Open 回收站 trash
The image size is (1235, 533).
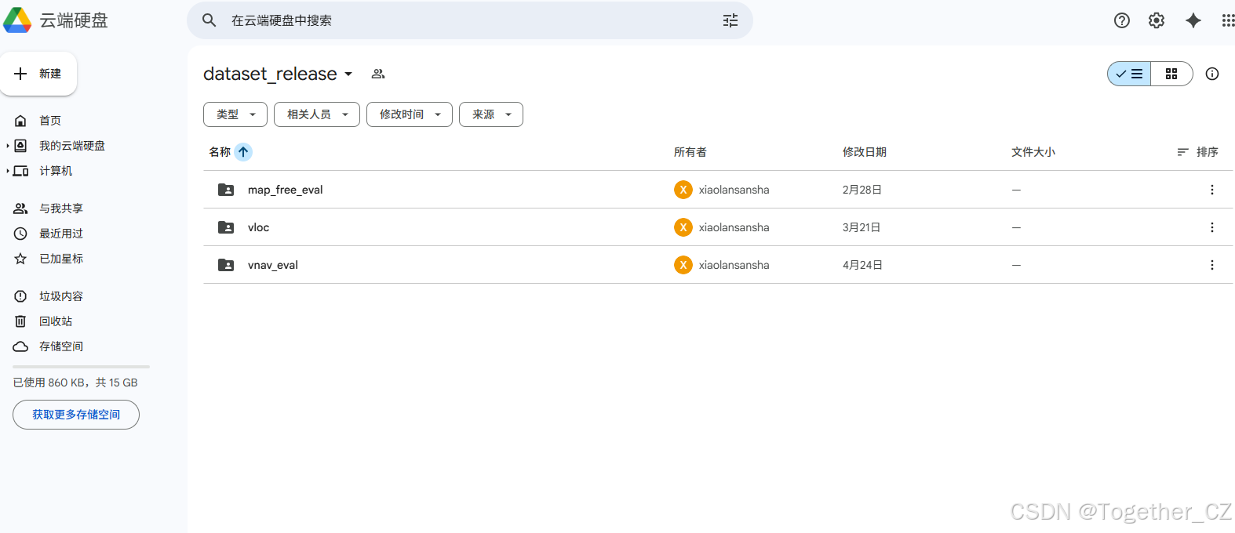(x=56, y=321)
